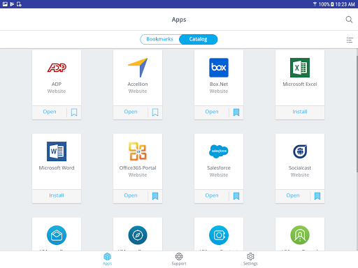Image resolution: width=358 pixels, height=268 pixels.
Task: Tap the Office365 Portal icon
Action: (138, 151)
